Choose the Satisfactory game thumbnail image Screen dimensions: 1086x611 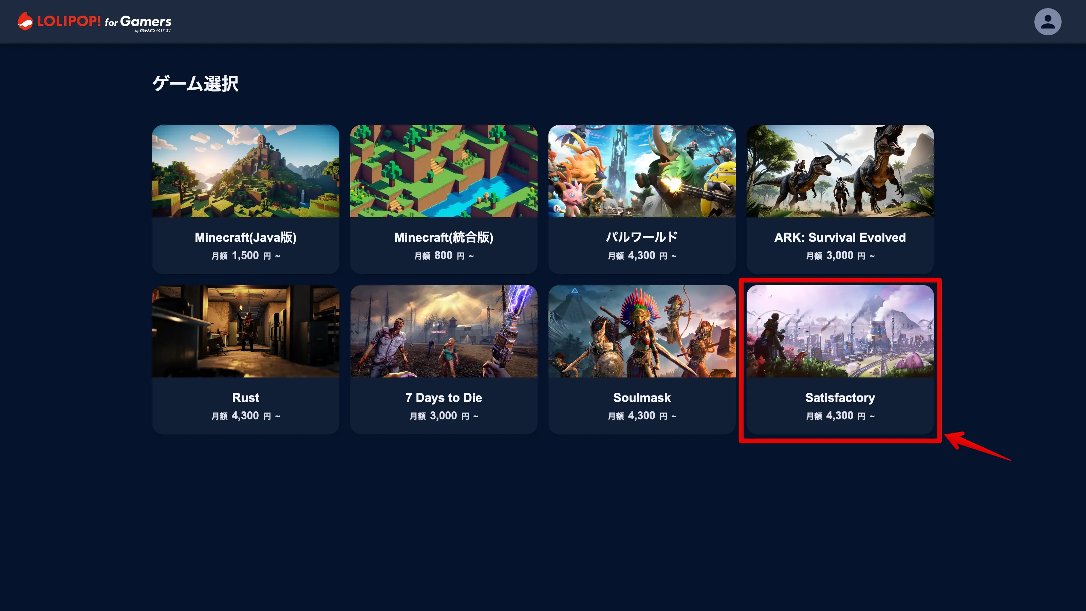click(840, 331)
